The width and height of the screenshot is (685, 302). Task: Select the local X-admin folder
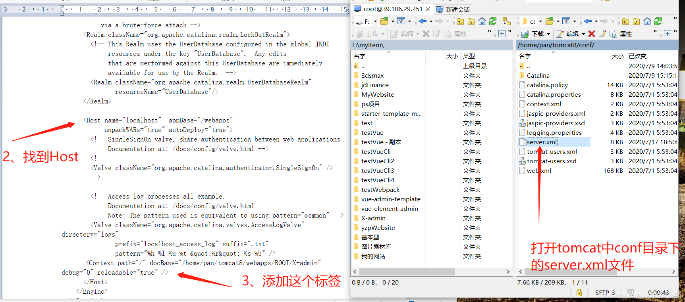tap(373, 218)
